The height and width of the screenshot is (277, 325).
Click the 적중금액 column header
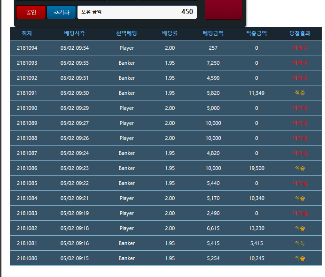click(x=256, y=33)
